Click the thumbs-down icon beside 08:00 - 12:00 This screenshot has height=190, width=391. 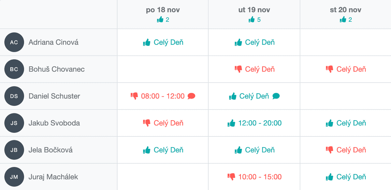[x=134, y=96]
